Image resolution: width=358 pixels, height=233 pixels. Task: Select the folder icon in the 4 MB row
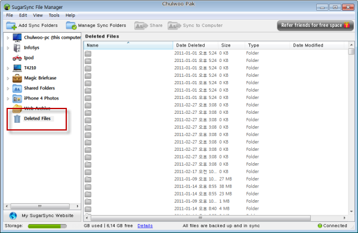tap(88, 209)
